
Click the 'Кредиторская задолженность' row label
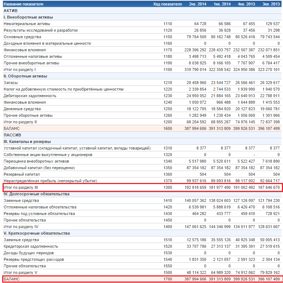click(31, 246)
